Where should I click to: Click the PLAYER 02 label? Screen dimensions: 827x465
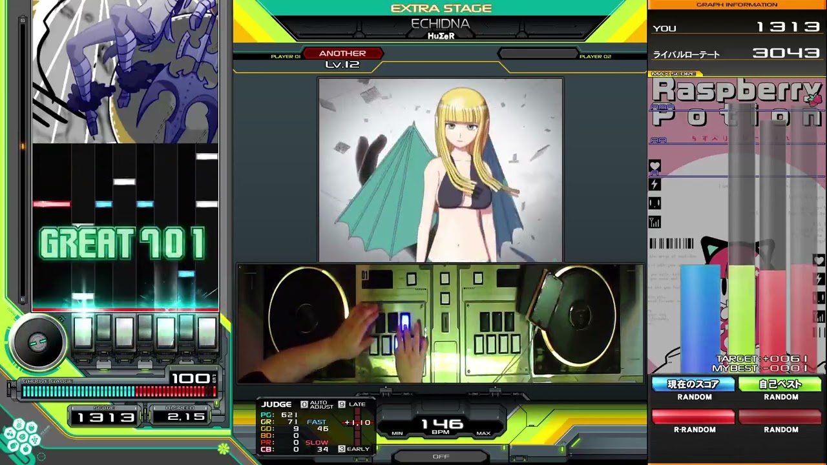[595, 57]
